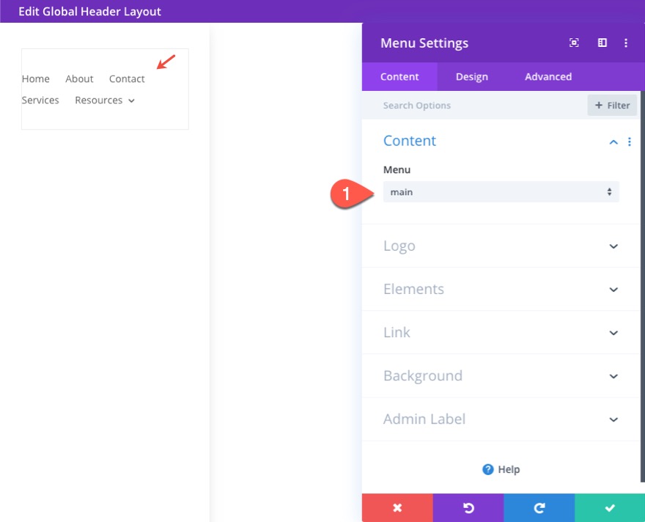Redo the last change
The height and width of the screenshot is (522, 645).
(539, 507)
